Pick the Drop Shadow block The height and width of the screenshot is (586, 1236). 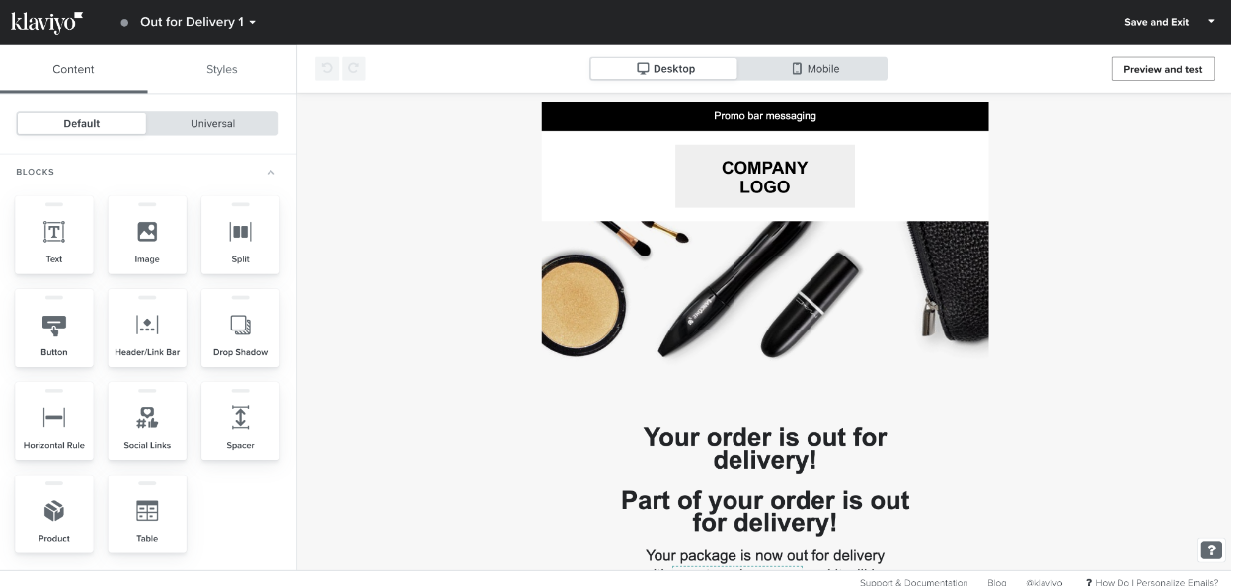[240, 329]
